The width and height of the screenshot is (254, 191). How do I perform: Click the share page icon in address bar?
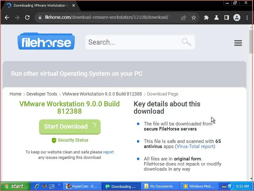(x=184, y=18)
